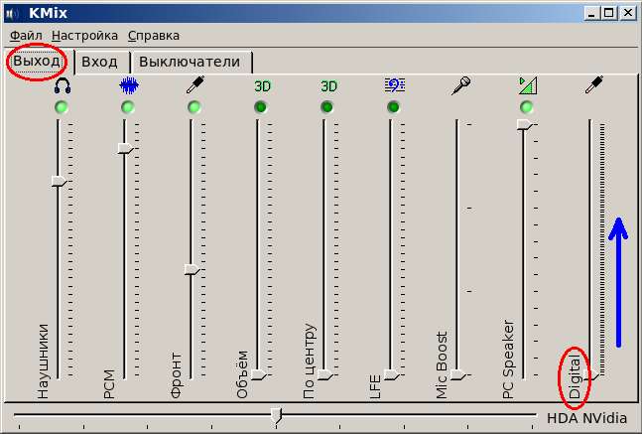
Task: Click the PC Speaker slider handle
Action: coord(525,124)
